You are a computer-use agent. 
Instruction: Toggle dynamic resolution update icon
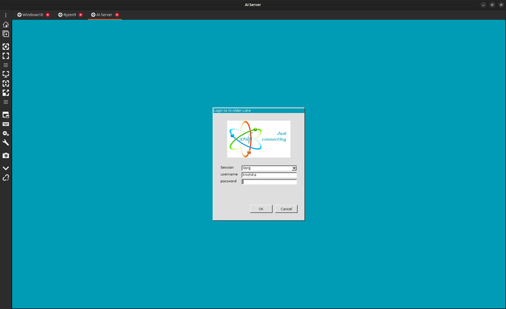[6, 83]
